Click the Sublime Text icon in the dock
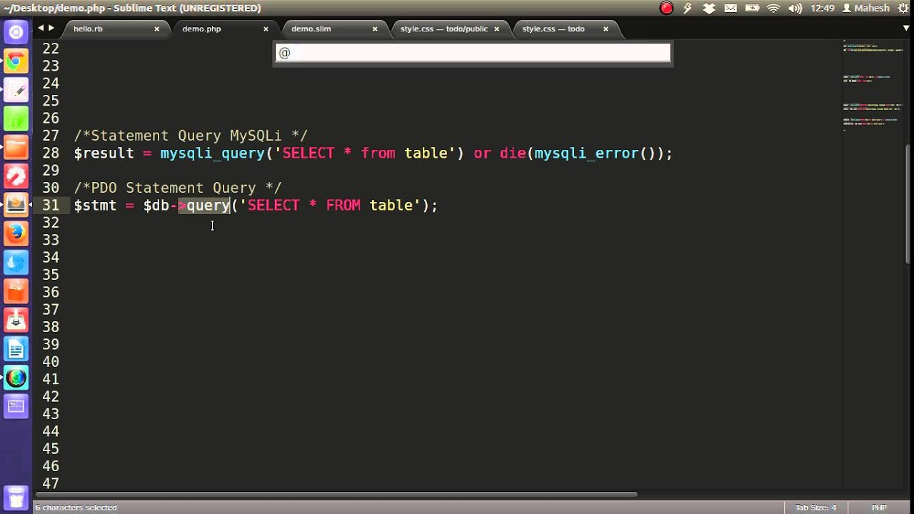The width and height of the screenshot is (914, 514). 16,205
